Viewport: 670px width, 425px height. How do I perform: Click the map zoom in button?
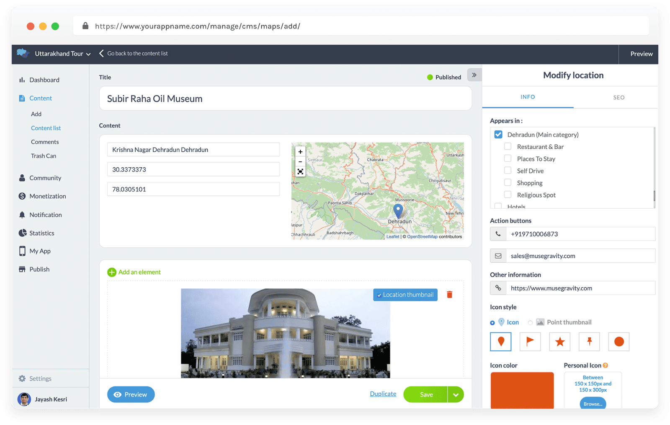coord(300,152)
